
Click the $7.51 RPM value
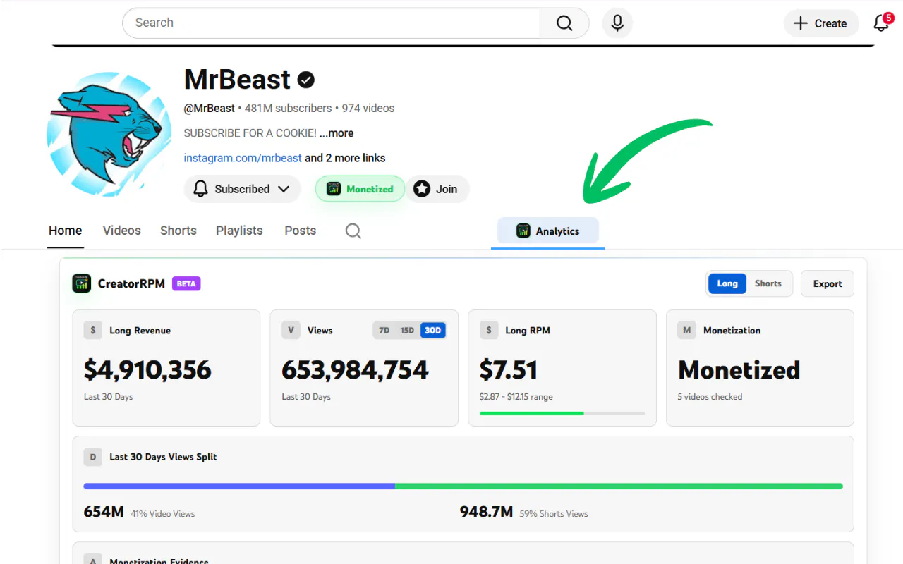pyautogui.click(x=509, y=370)
